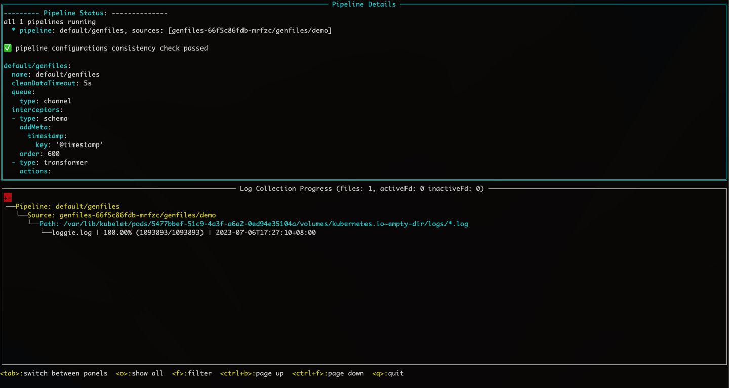Click the 100.00% progress value on loggie.log
This screenshot has height=388, width=729.
click(117, 233)
